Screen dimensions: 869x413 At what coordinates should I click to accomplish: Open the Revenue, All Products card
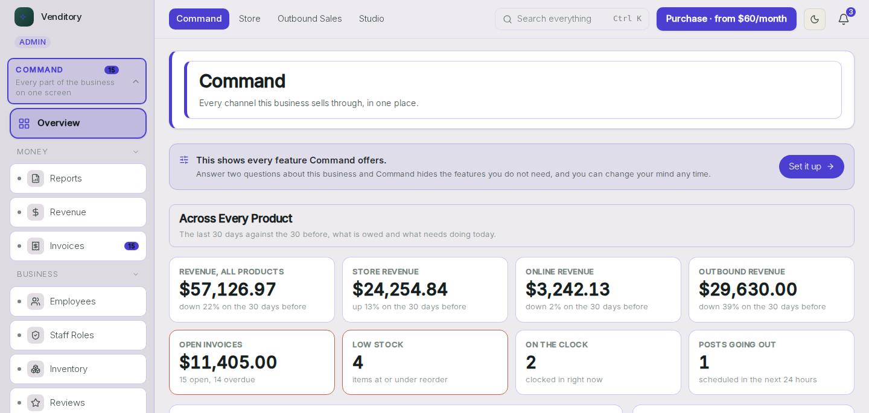[252, 290]
